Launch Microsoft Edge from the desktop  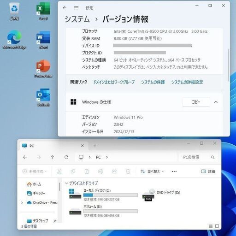(x=14, y=40)
